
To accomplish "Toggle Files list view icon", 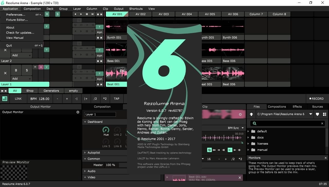I will 325,114.
